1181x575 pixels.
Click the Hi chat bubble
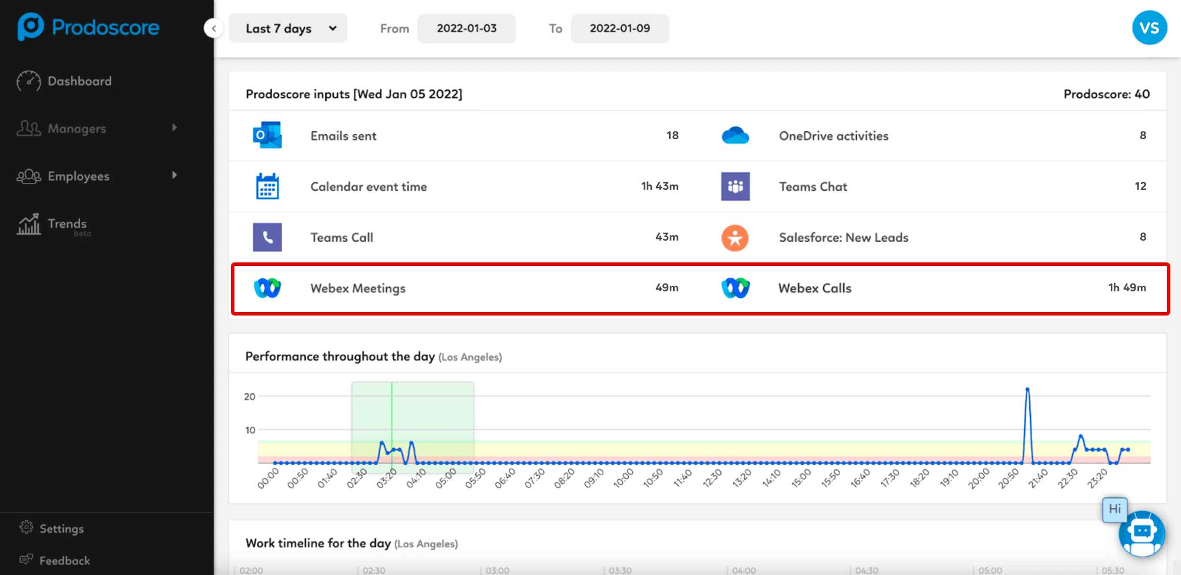[1114, 509]
